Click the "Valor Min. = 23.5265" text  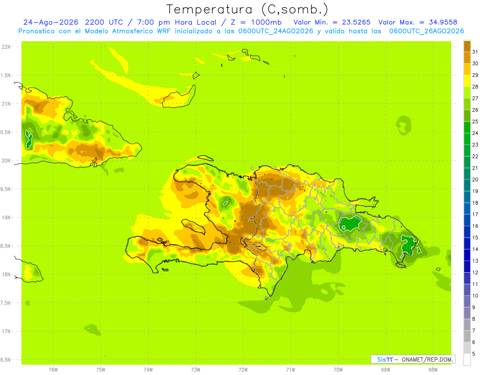tap(332, 22)
